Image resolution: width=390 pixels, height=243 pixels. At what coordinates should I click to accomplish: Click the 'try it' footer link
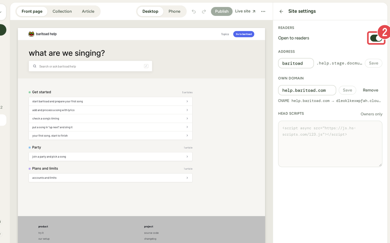click(41, 233)
